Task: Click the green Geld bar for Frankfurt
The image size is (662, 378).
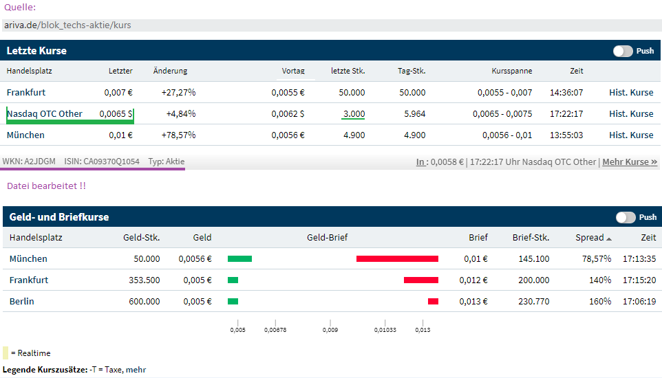Action: (x=233, y=280)
